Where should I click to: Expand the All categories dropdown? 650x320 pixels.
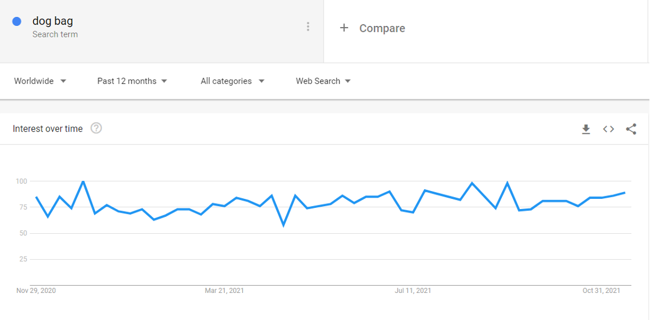[233, 81]
